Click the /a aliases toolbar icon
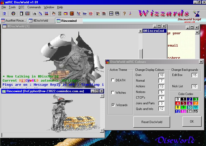The height and width of the screenshot is (146, 206). 34,14
